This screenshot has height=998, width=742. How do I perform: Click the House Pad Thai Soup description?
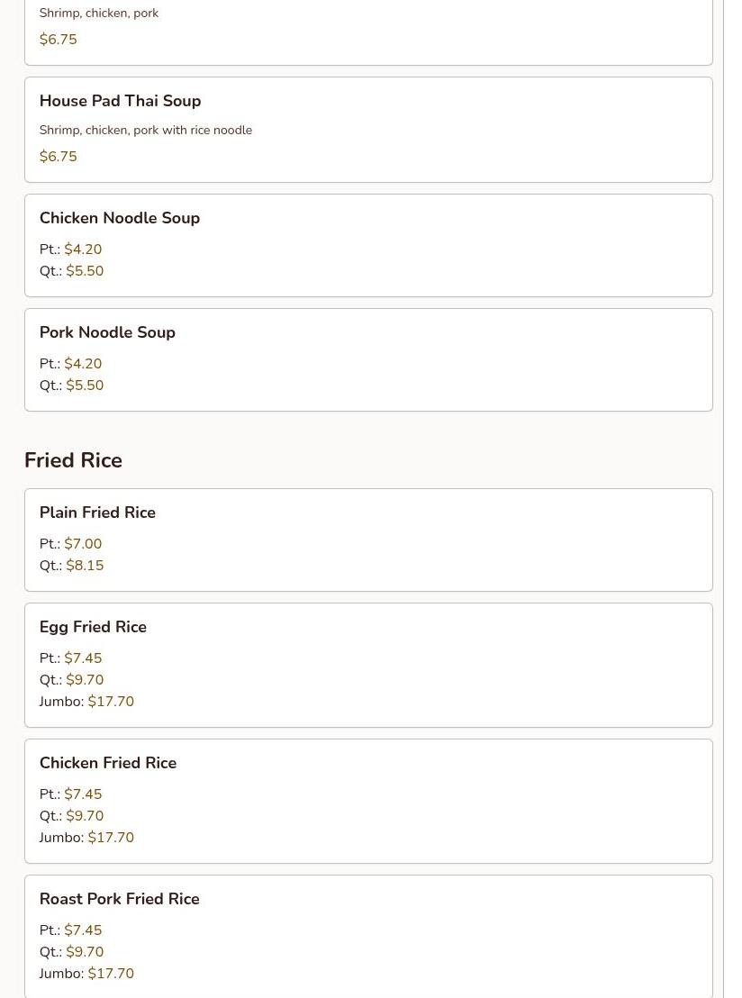click(x=146, y=131)
